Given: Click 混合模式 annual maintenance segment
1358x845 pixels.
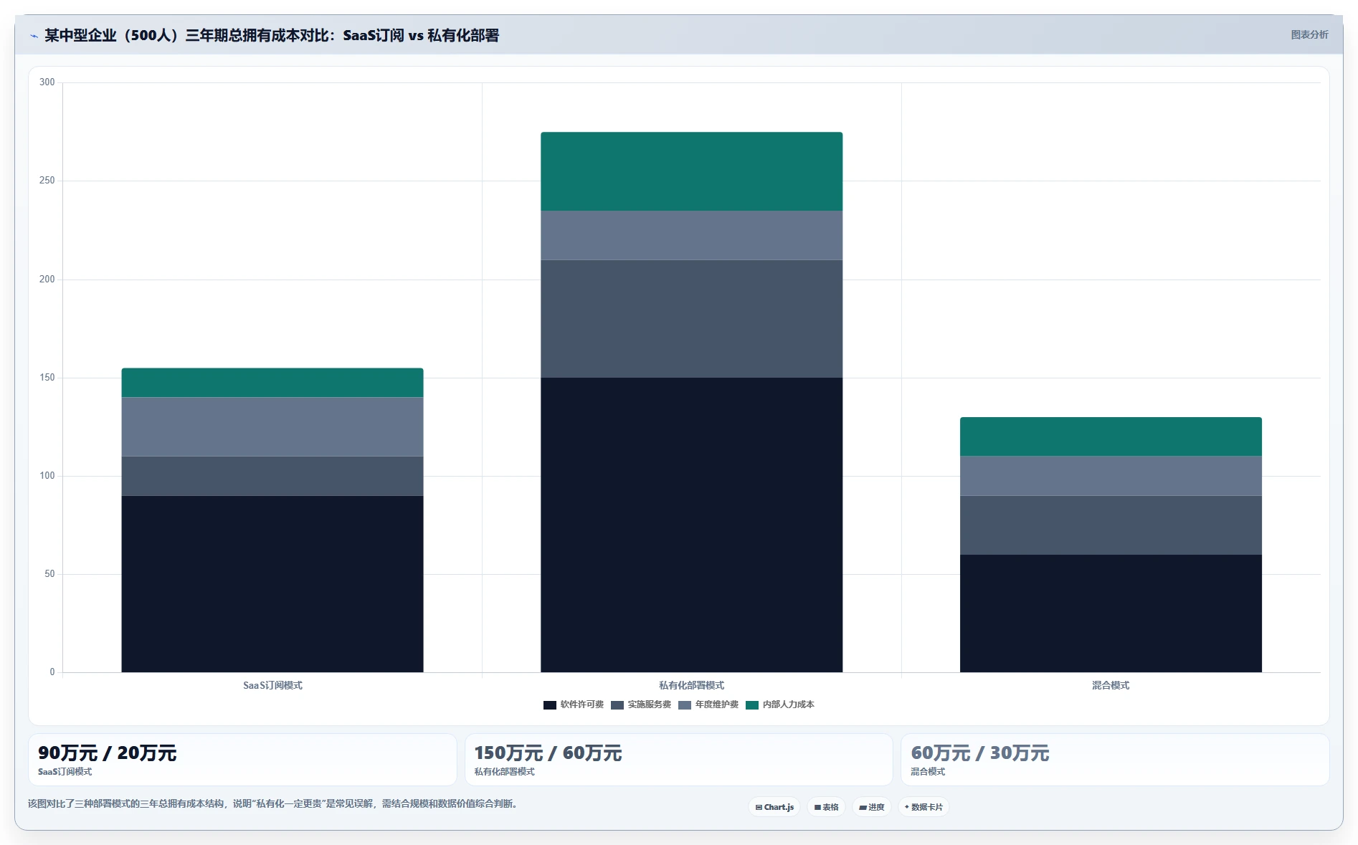Looking at the screenshot, I should point(1111,476).
